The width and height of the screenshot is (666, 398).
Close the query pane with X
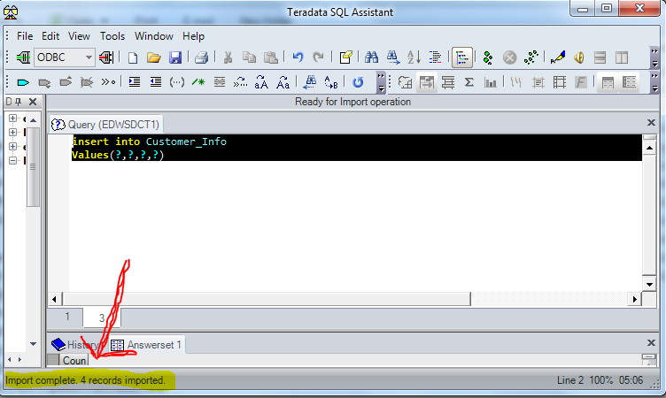(x=651, y=123)
